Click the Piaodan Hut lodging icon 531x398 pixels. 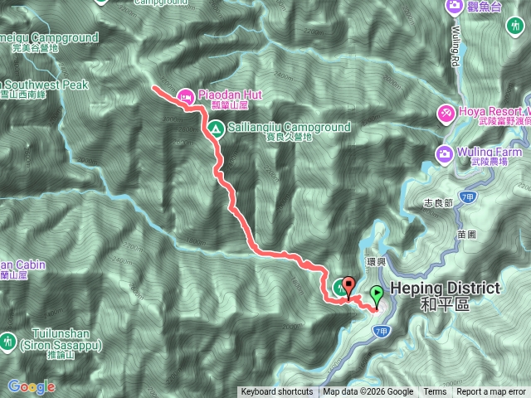[186, 97]
